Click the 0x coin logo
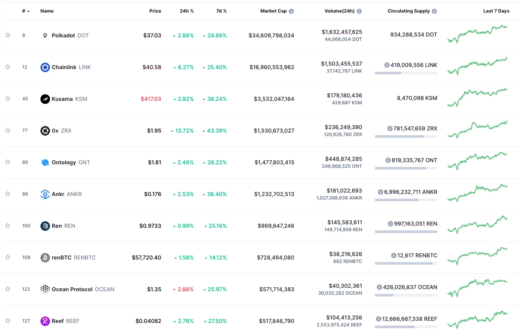520x336 pixels. point(45,131)
